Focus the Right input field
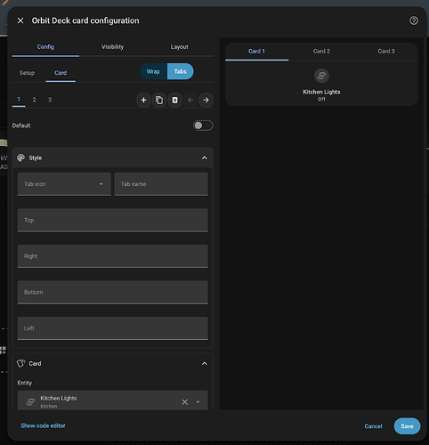Screen dimensions: 429x445 click(x=113, y=256)
